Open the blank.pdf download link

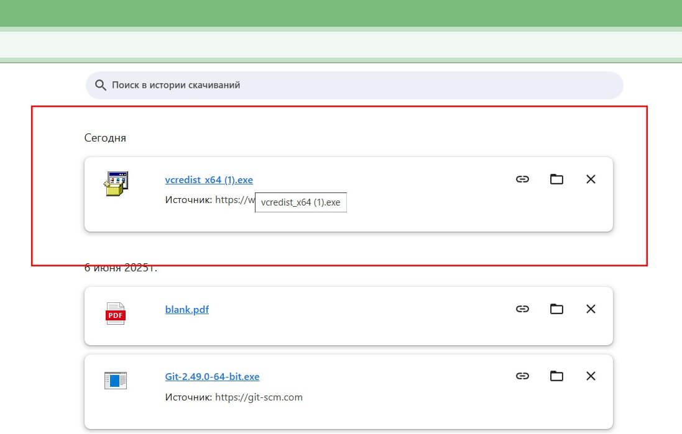click(x=187, y=310)
